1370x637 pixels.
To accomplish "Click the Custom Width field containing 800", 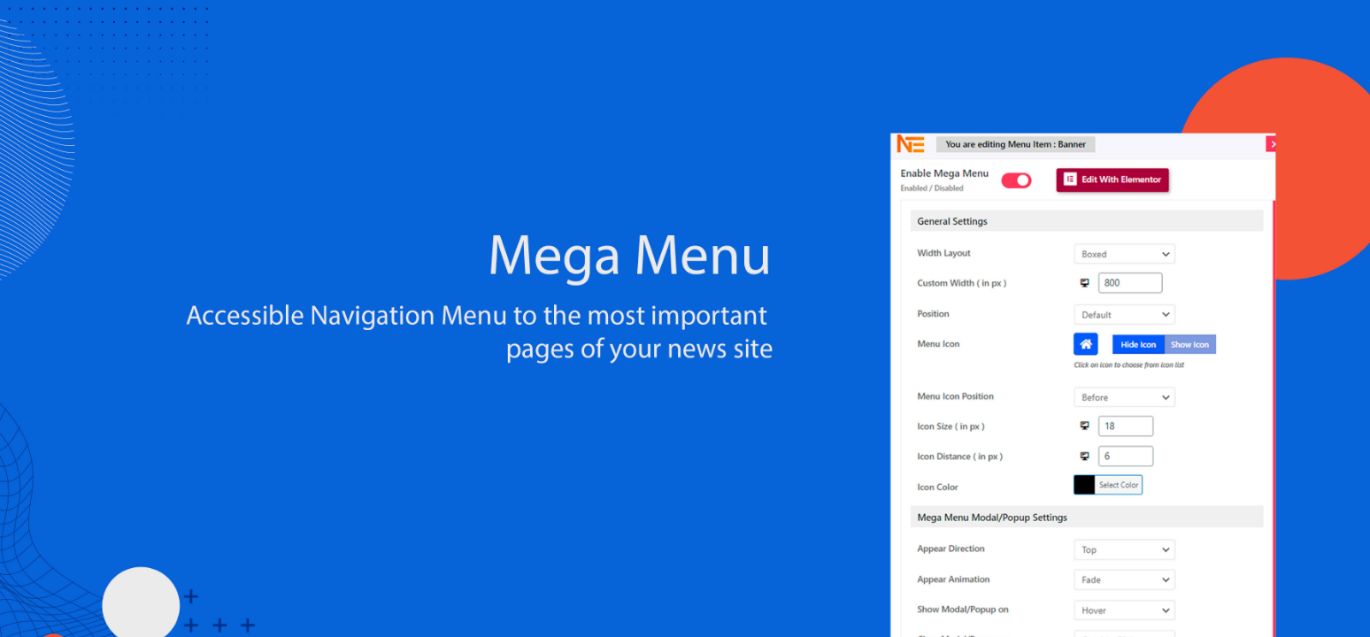I will (x=1130, y=283).
